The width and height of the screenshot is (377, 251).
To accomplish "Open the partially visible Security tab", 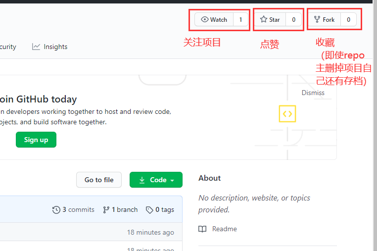I will pyautogui.click(x=8, y=47).
